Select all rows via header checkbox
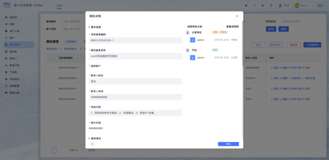This screenshot has height=160, width=329. coord(50,58)
